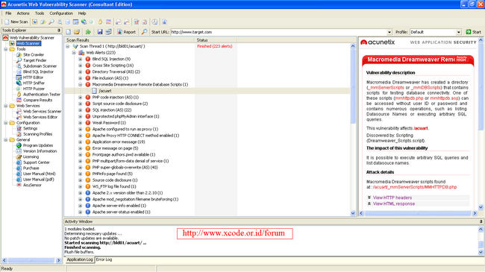The width and height of the screenshot is (485, 272).
Task: Click magnifier icon left of Start URL
Action: tap(144, 32)
